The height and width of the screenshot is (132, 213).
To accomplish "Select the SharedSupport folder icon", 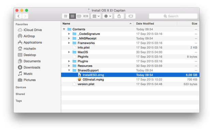I will 74,70.
